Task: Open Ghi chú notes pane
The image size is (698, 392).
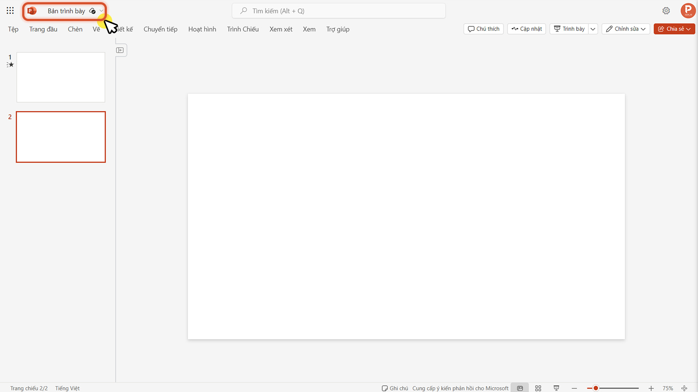Action: (394, 388)
